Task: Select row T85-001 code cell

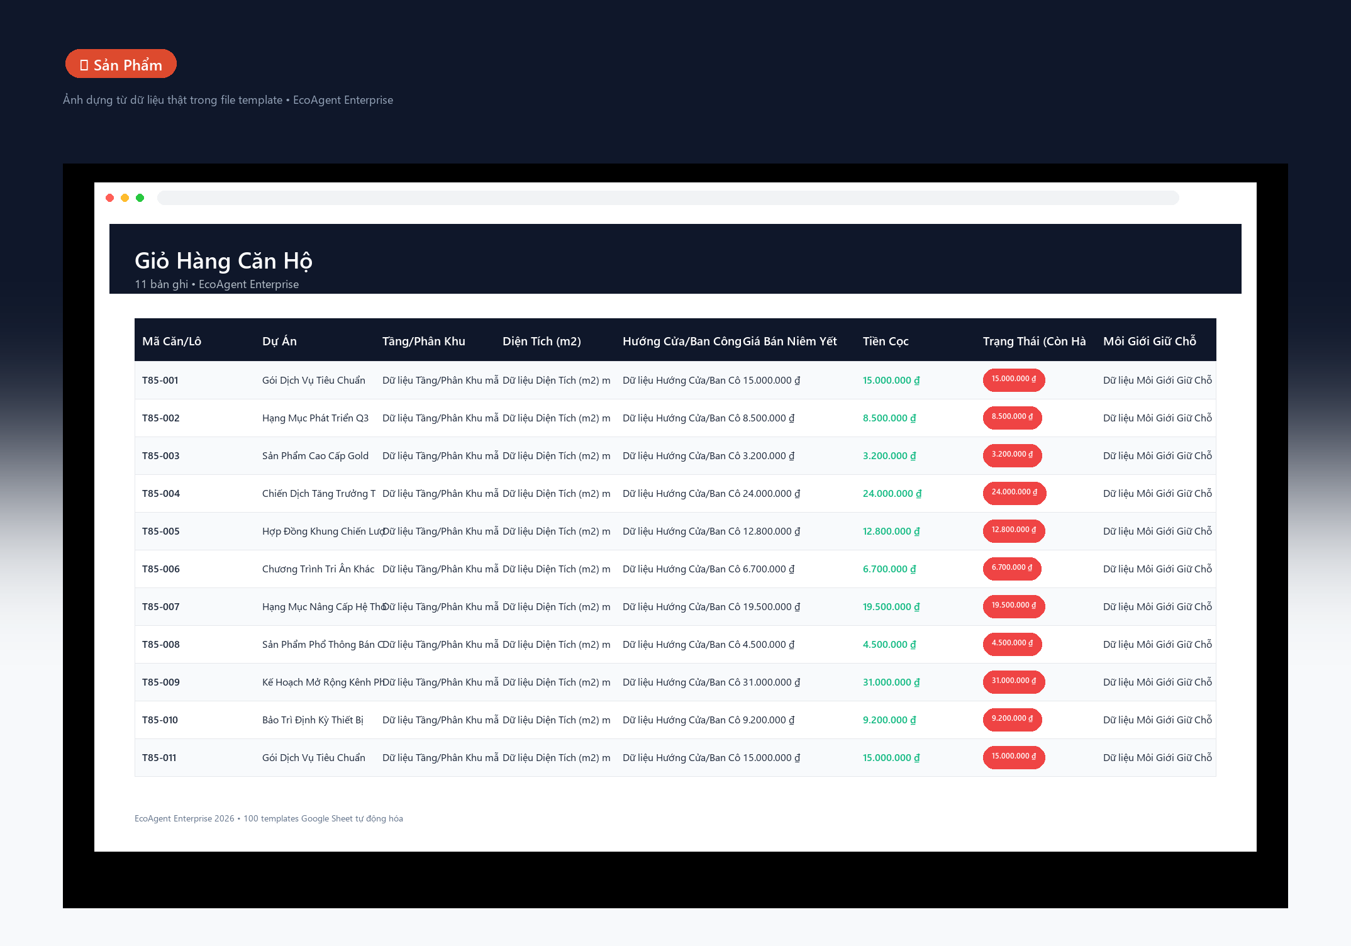Action: (160, 380)
